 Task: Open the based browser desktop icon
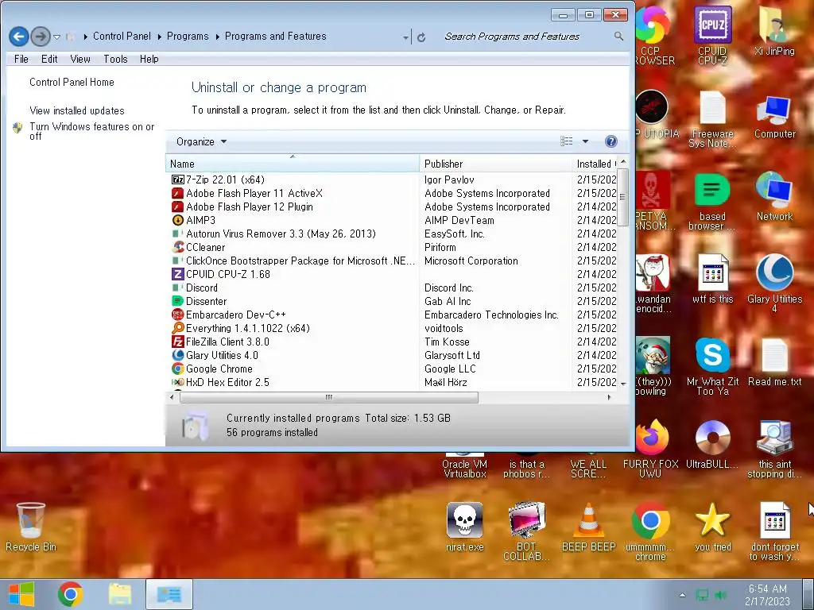tap(712, 203)
